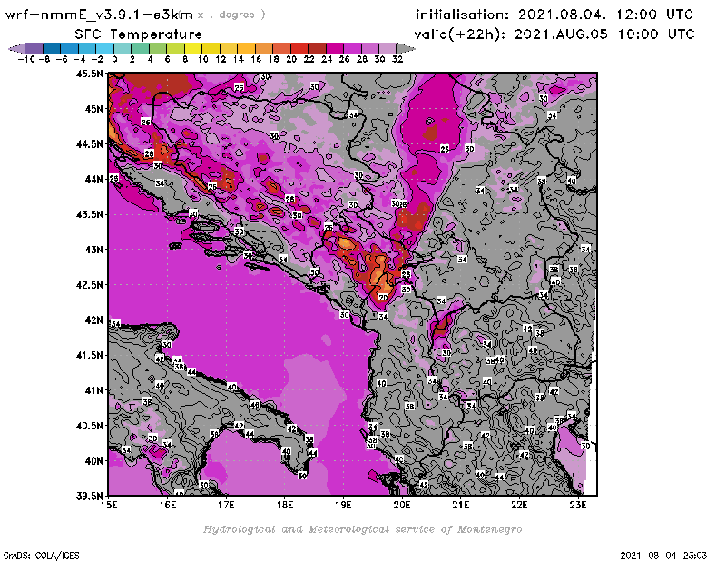Click the '18E' longitude label
Image resolution: width=726 pixels, height=561 pixels.
click(285, 505)
